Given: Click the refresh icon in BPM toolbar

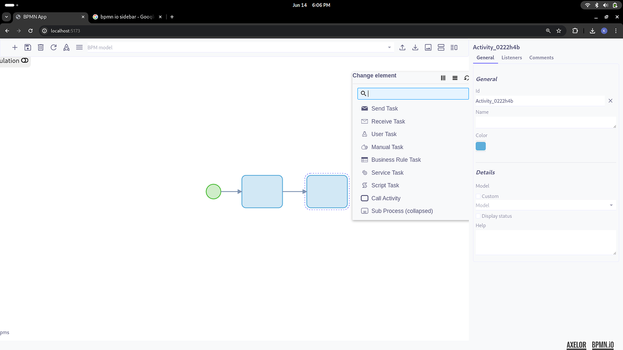Looking at the screenshot, I should pos(54,47).
